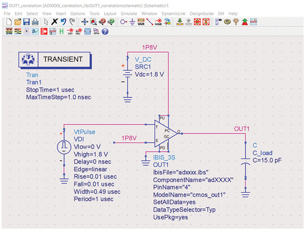This screenshot has width=305, height=230.
Task: Open the Edit menu
Action: tap(18, 14)
